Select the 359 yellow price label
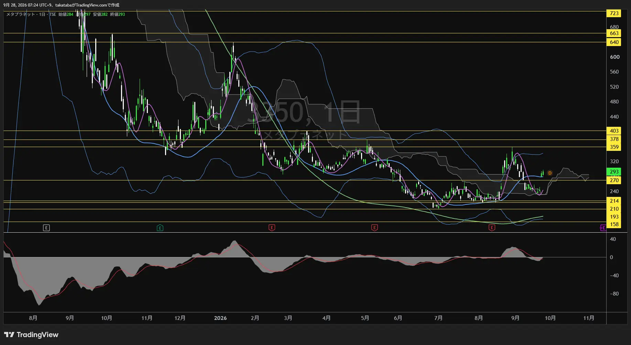This screenshot has height=345, width=631. click(x=614, y=147)
